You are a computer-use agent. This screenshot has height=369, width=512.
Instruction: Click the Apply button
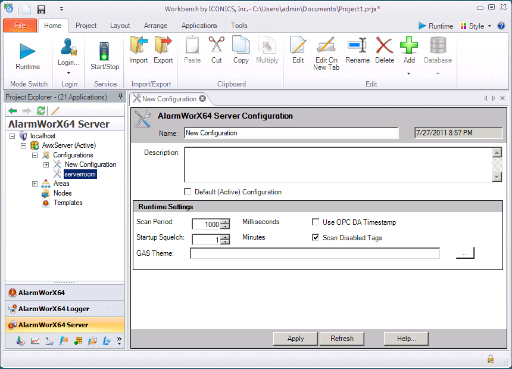295,339
